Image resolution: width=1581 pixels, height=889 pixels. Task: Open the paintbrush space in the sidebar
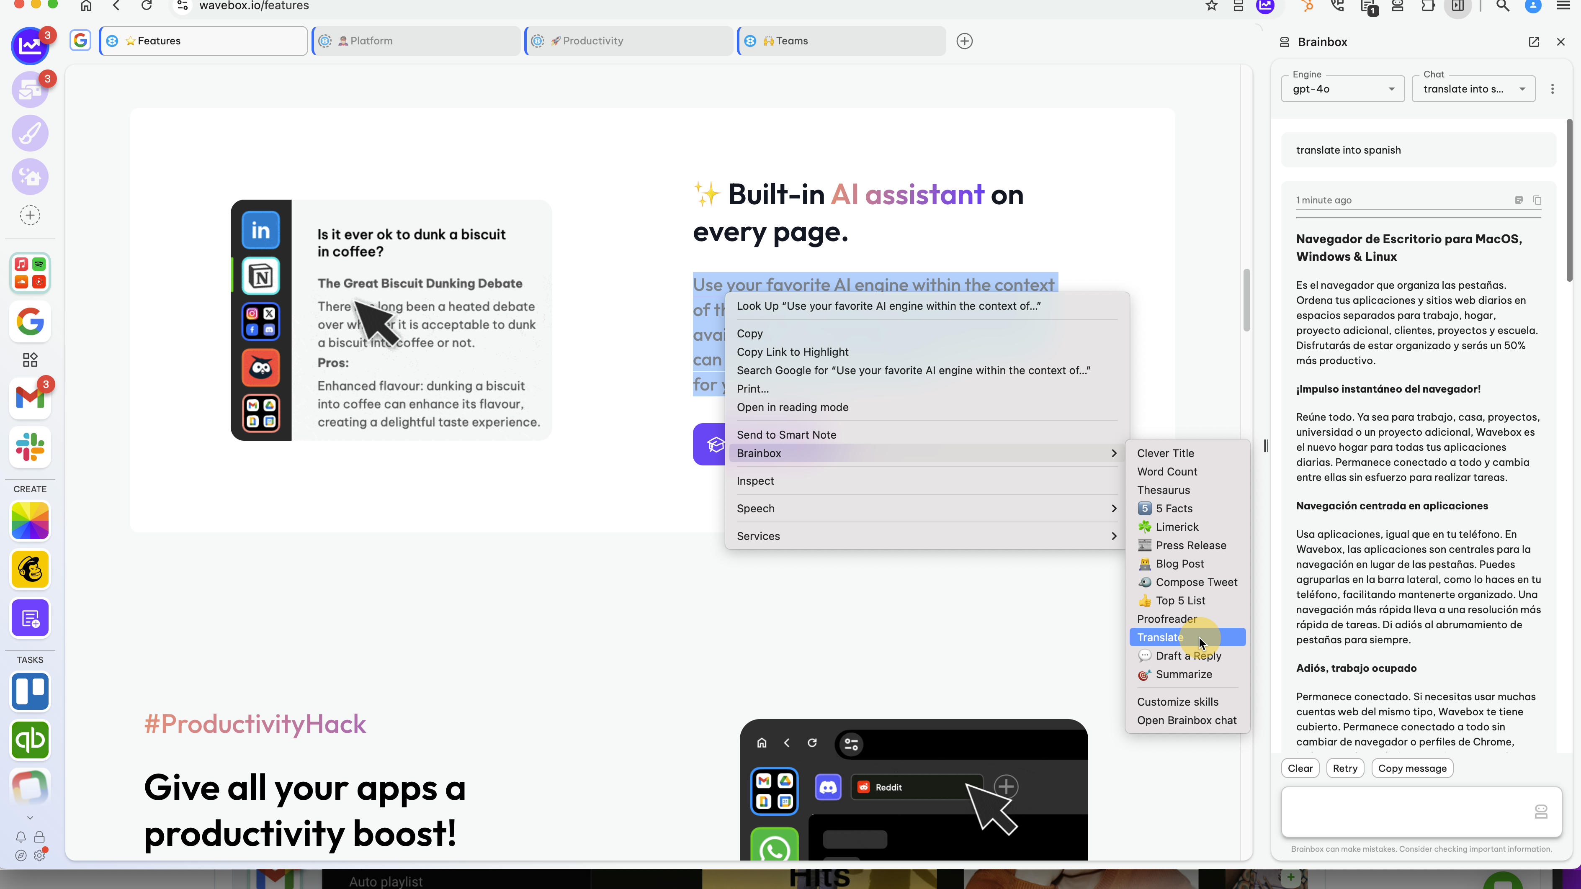click(30, 133)
